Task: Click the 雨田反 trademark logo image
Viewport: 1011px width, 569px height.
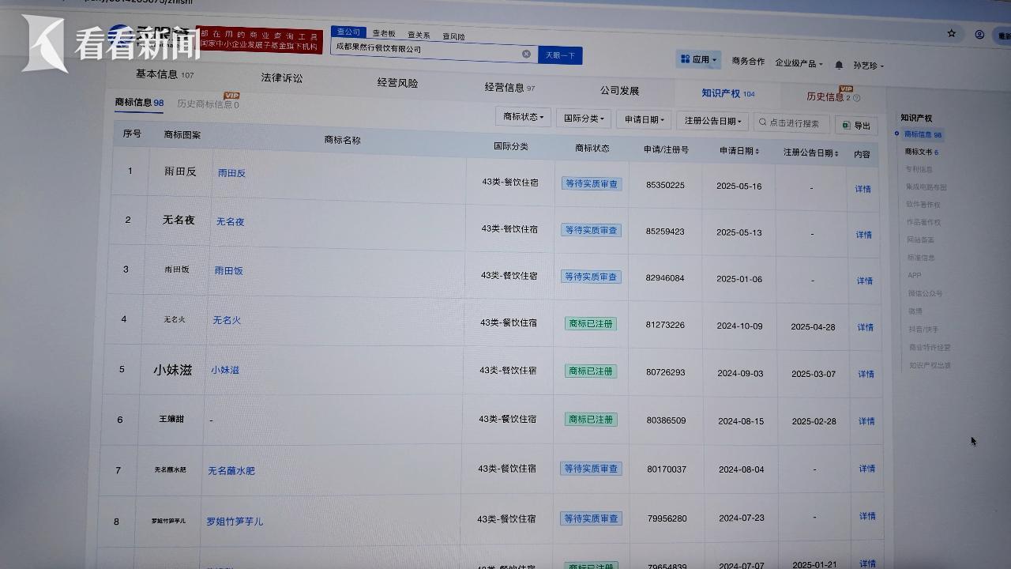Action: pos(180,171)
